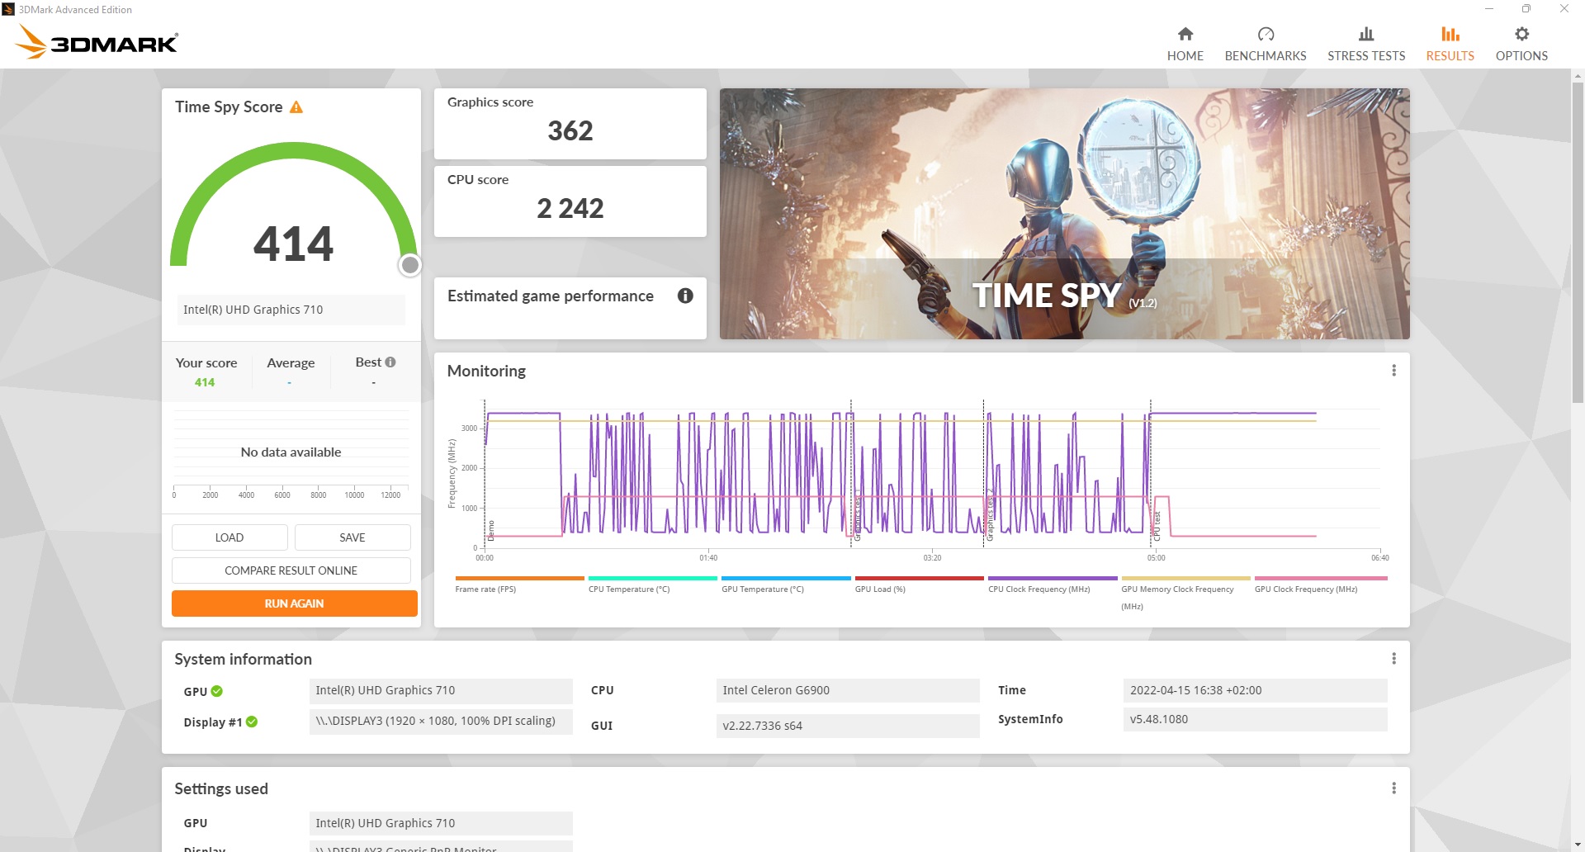Screen dimensions: 1585x852
Task: Click the Display #1 DISPLAY3 resolution field
Action: pos(441,721)
